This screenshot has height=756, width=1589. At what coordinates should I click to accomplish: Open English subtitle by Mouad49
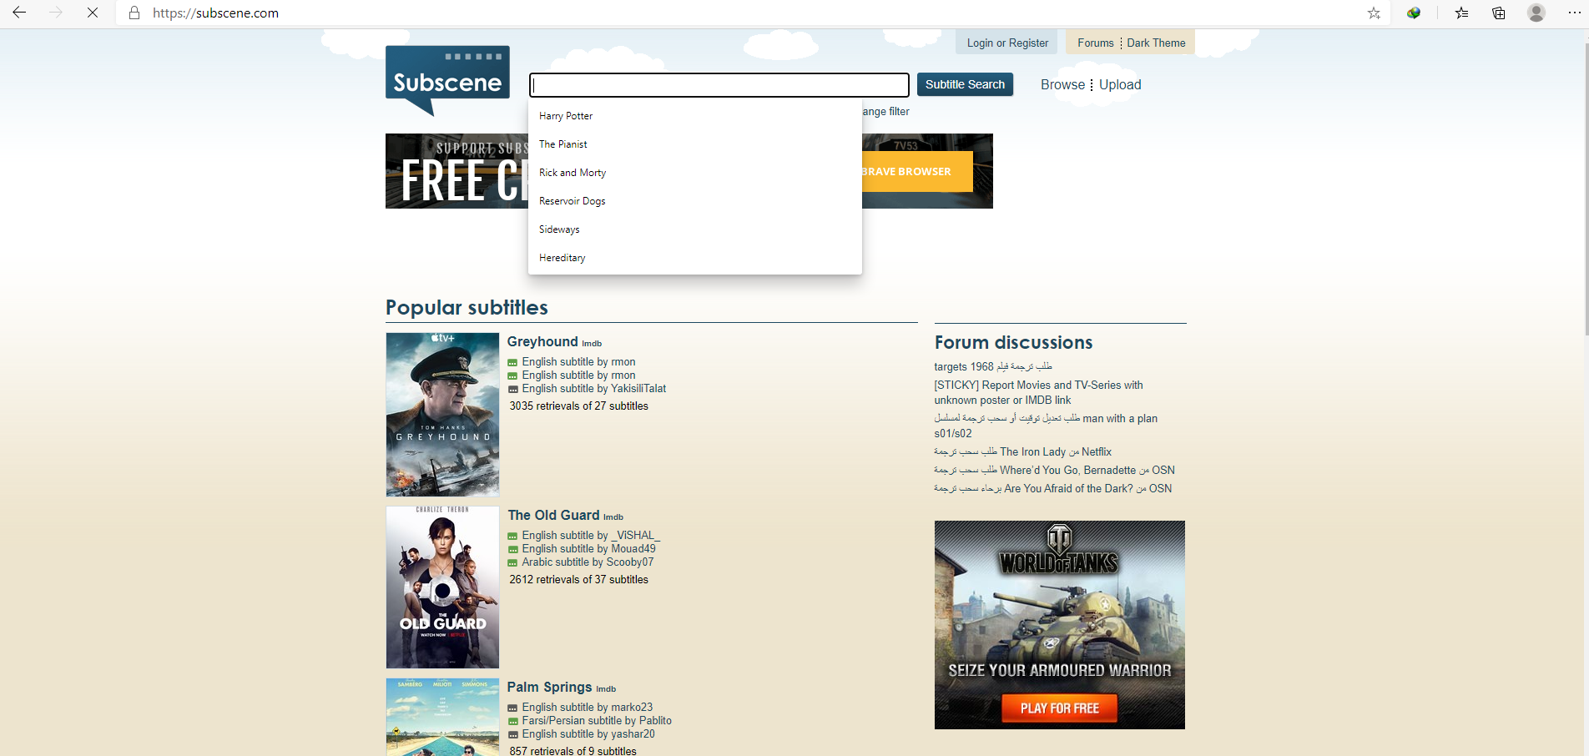[589, 549]
